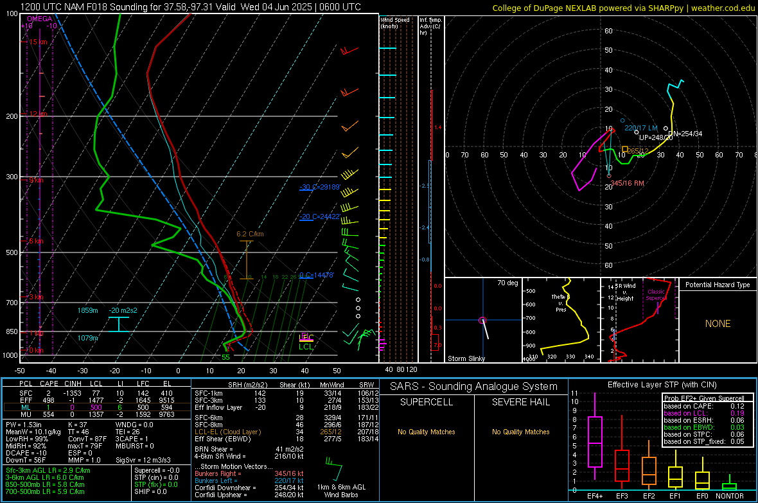Click the '12 km' height marker

pyautogui.click(x=38, y=114)
